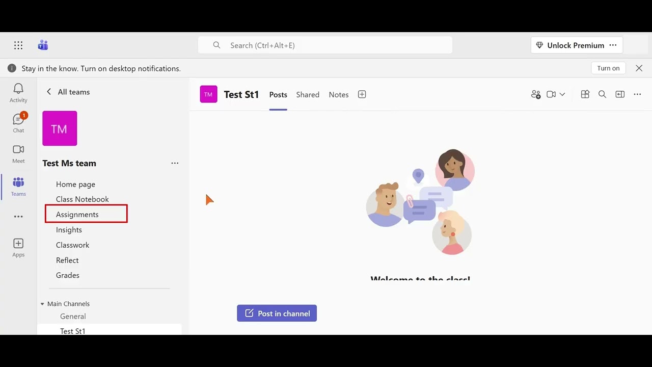This screenshot has height=367, width=652.
Task: Open more options for Test Ms team
Action: tap(175, 163)
